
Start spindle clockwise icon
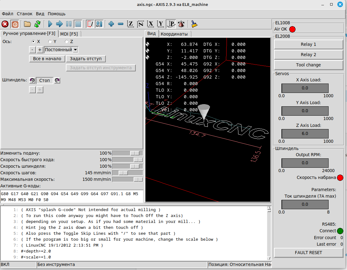pyautogui.click(x=57, y=80)
